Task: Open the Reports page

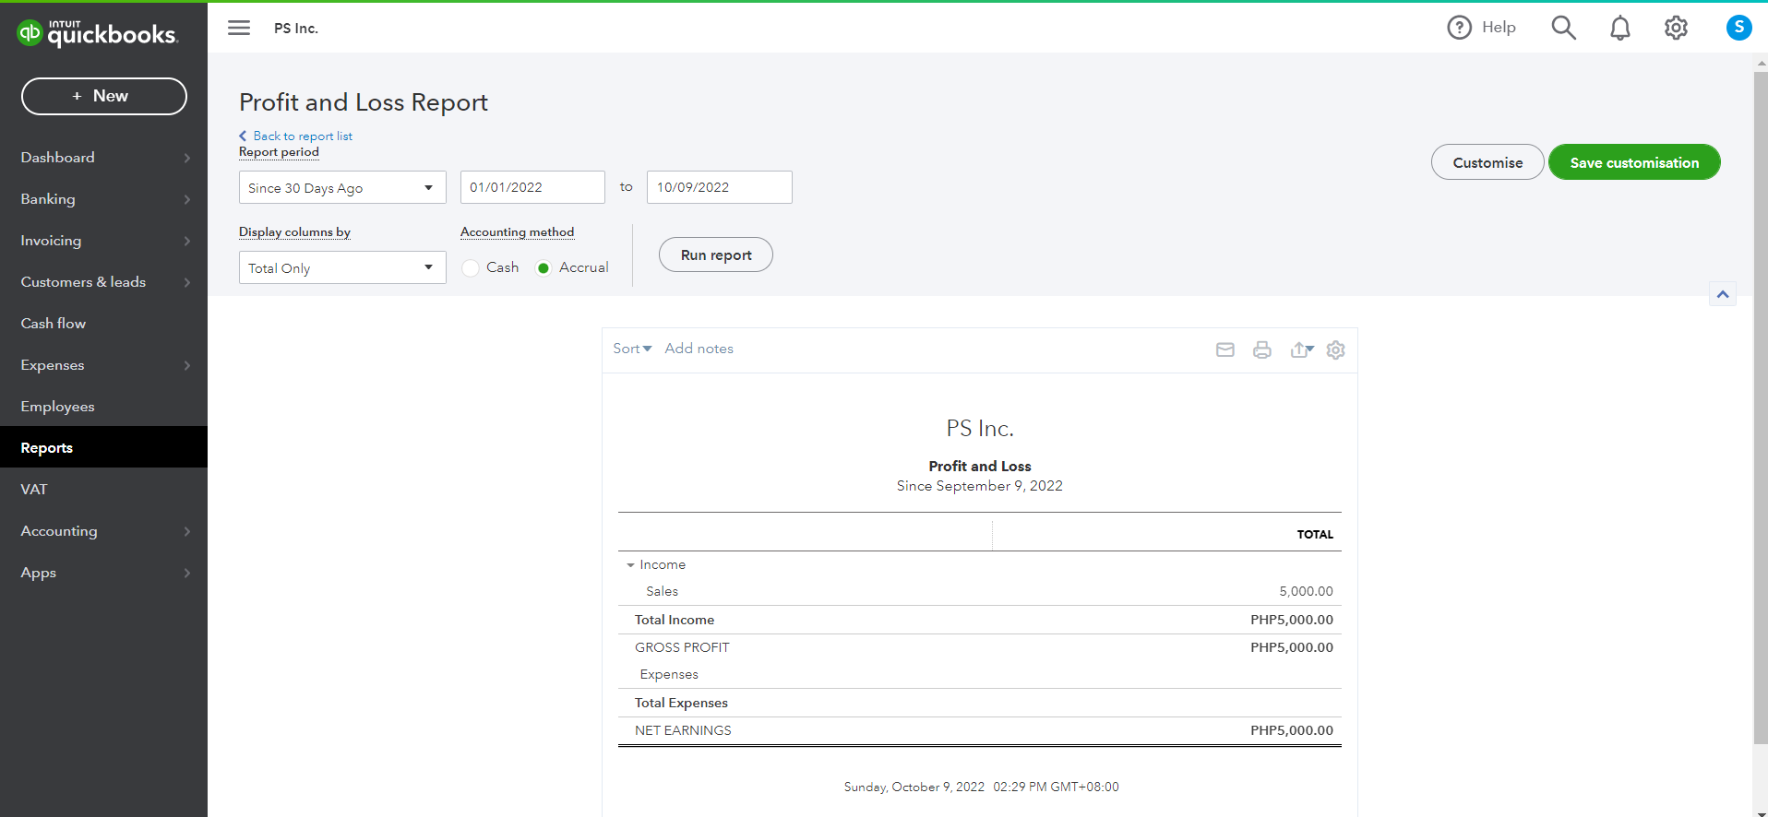Action: click(103, 447)
